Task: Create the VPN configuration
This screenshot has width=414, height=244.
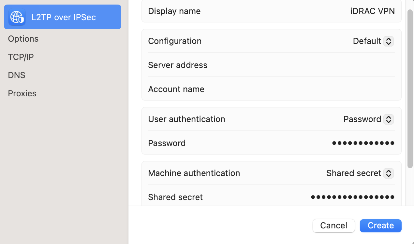Action: click(x=381, y=225)
